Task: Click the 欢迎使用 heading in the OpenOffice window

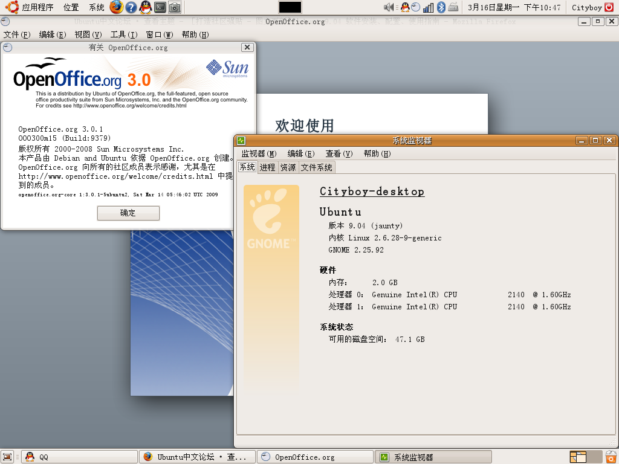Action: click(x=305, y=126)
